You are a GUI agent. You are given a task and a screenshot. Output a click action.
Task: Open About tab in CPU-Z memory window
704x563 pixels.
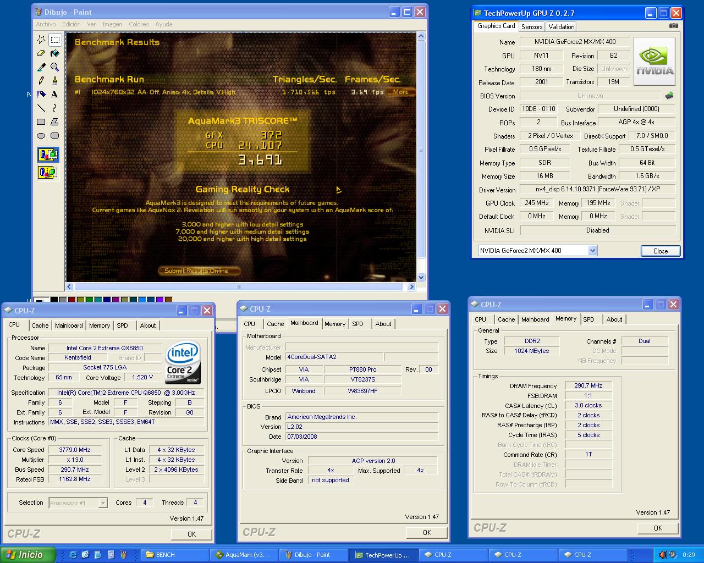pos(614,319)
